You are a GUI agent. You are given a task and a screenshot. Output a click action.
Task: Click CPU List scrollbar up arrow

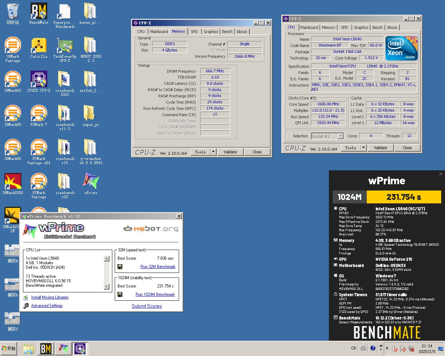pyautogui.click(x=107, y=259)
